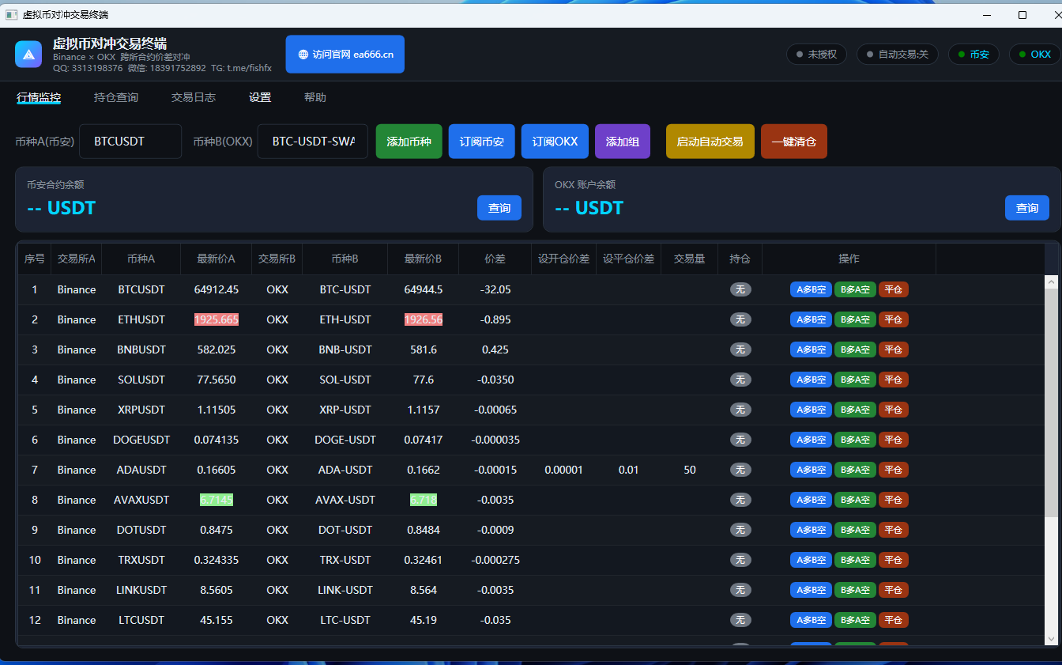The width and height of the screenshot is (1062, 665).
Task: Click the 订阅OKX button
Action: [555, 142]
